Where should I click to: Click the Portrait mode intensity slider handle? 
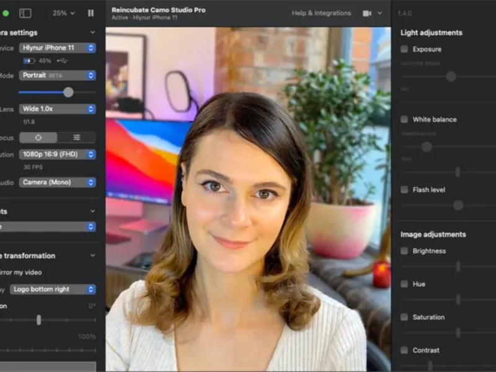[x=68, y=92]
